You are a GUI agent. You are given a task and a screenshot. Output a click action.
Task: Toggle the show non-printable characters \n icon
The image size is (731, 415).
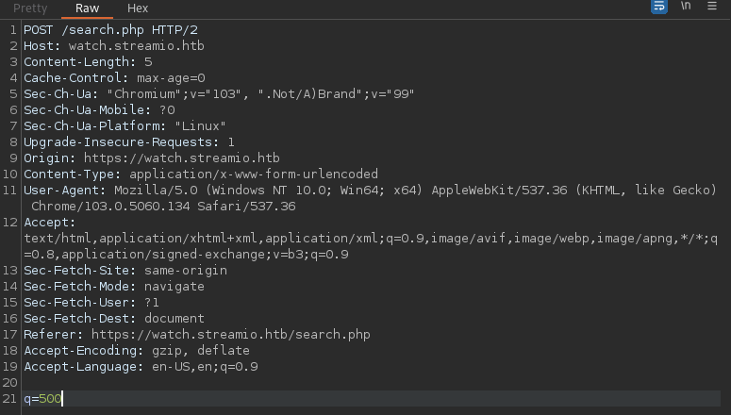(x=686, y=7)
